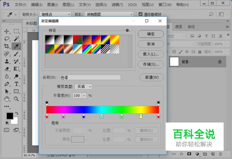Select the Magic Wand tool
The width and height of the screenshot is (232, 159).
point(16,39)
